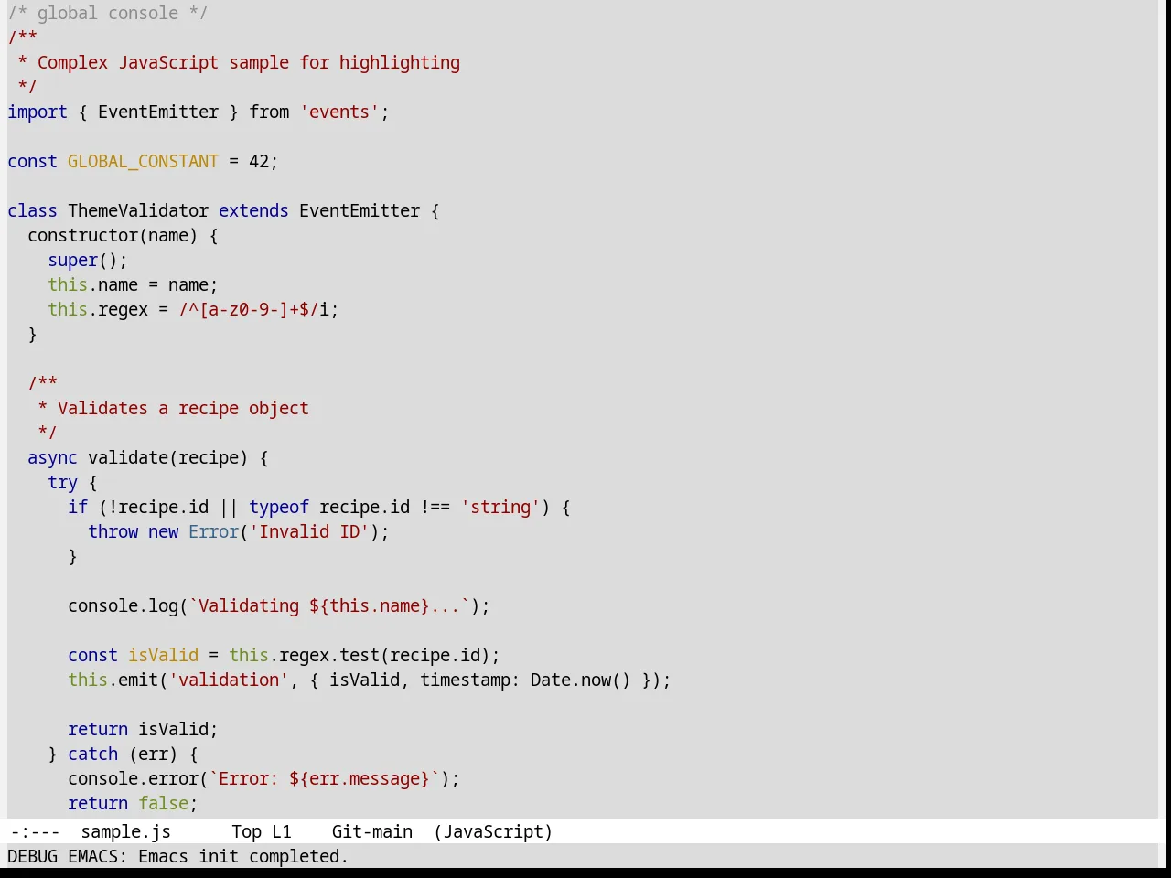Click the 'false' literal in the return statement

(163, 803)
